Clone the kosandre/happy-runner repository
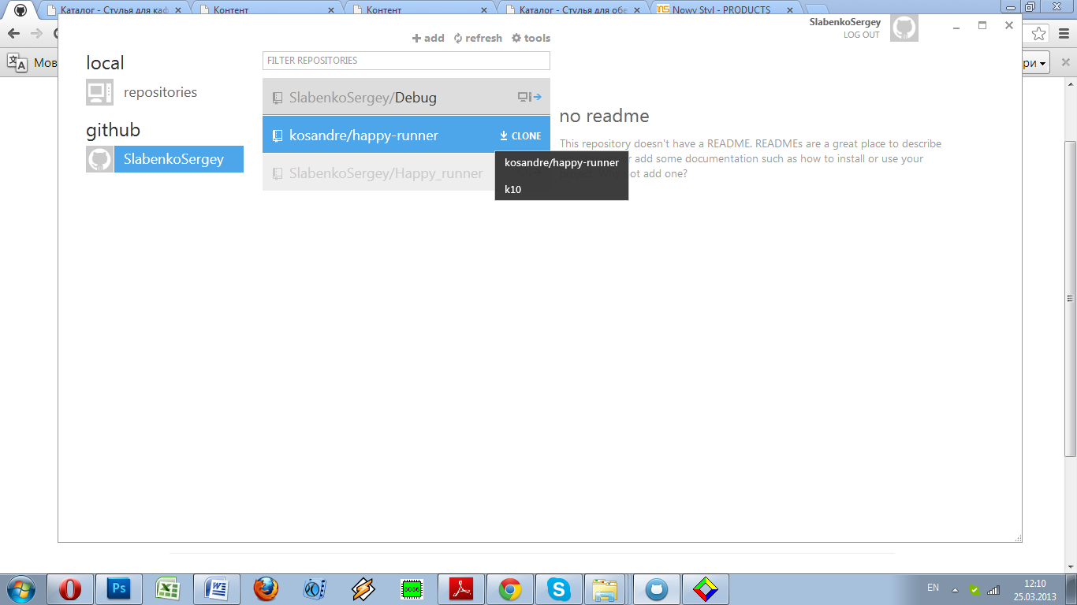Viewport: 1077px width, 605px height. click(520, 135)
